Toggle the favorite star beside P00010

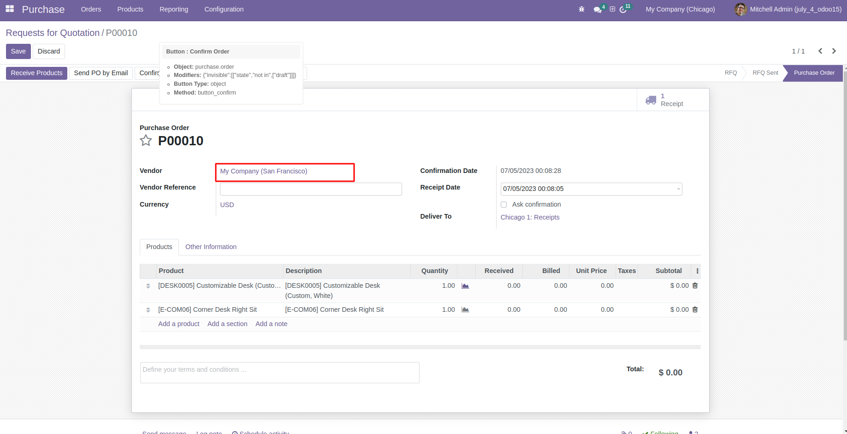coord(146,141)
